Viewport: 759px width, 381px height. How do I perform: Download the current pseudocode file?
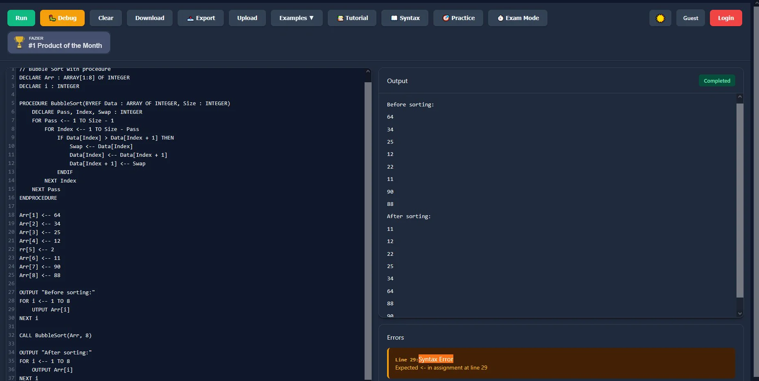point(149,18)
